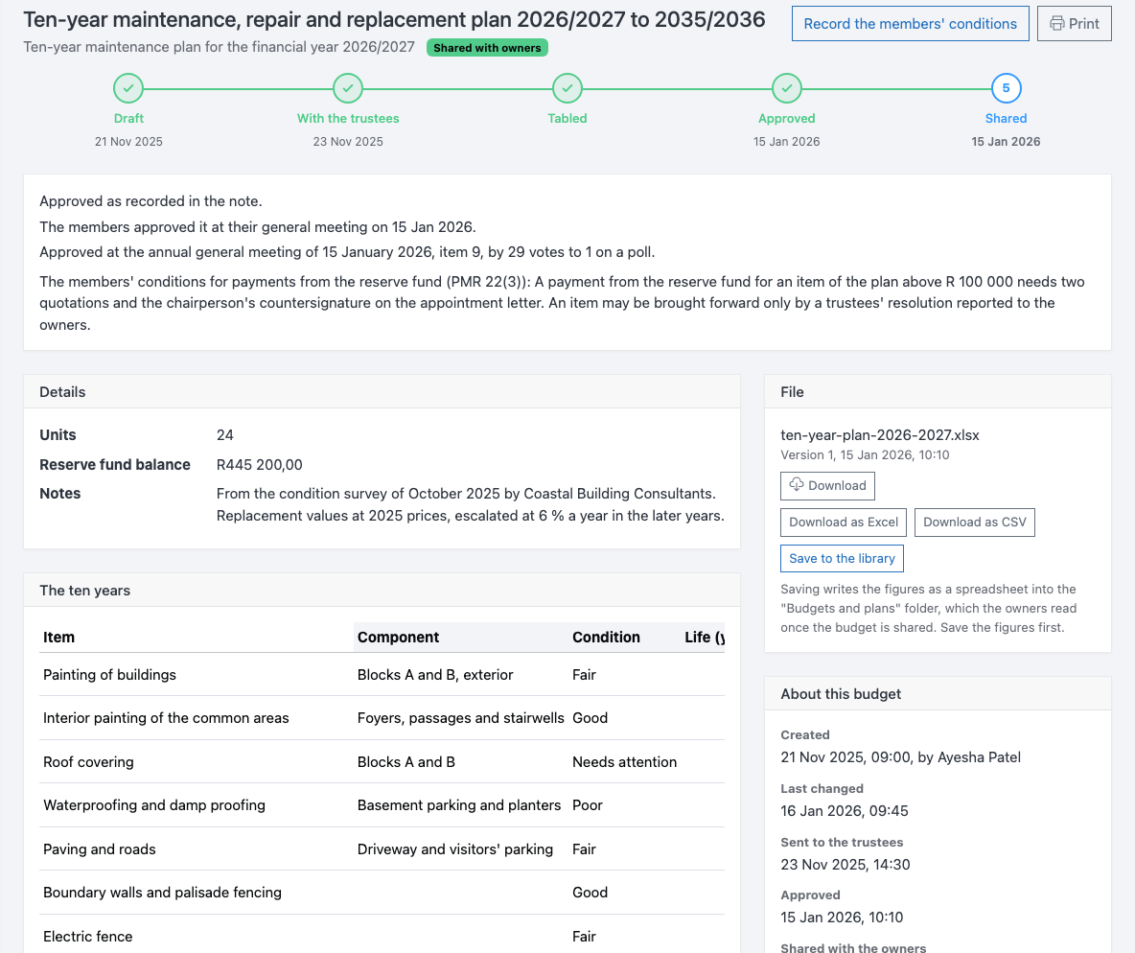
Task: Click the Item column header
Action: click(58, 638)
